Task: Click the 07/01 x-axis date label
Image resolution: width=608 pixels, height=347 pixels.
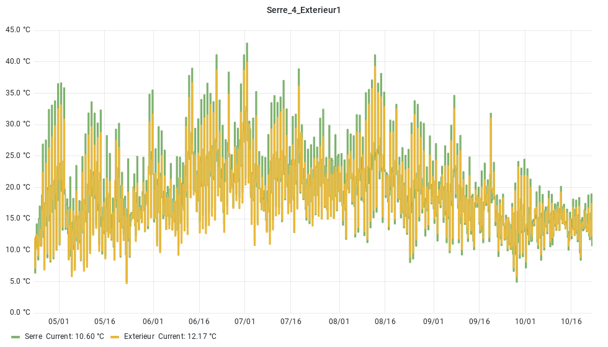Action: click(x=245, y=322)
